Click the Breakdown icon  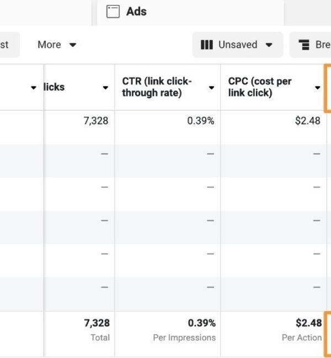coord(303,45)
